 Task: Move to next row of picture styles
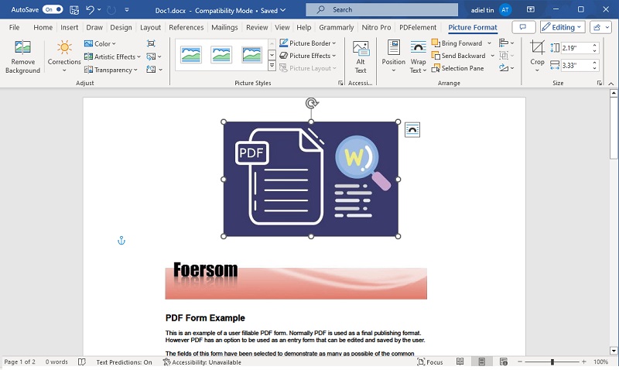(x=272, y=54)
